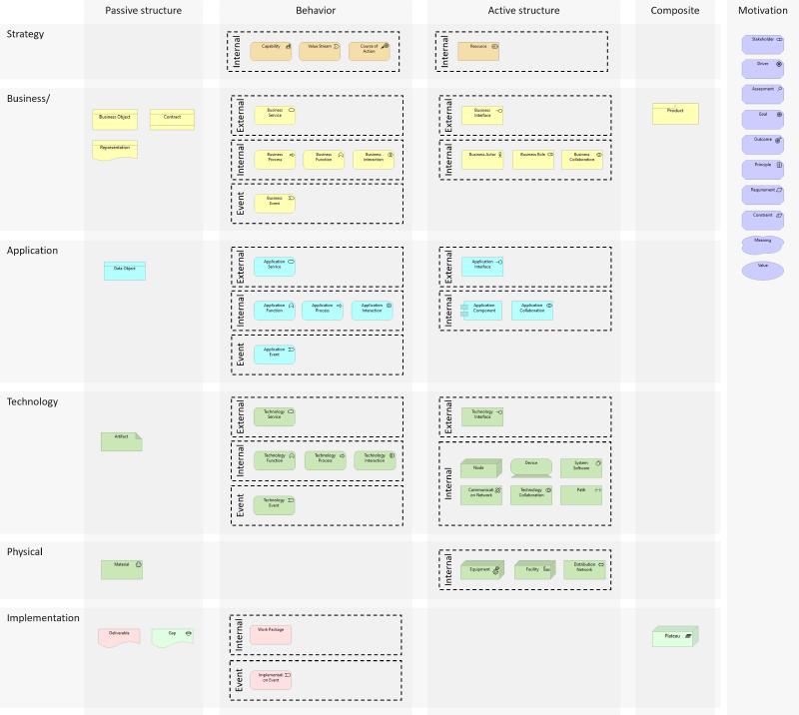Screen dimensions: 799x715
Task: Pick the Distribution Network element
Action: (584, 570)
